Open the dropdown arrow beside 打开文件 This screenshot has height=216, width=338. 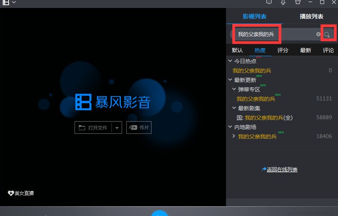point(117,128)
